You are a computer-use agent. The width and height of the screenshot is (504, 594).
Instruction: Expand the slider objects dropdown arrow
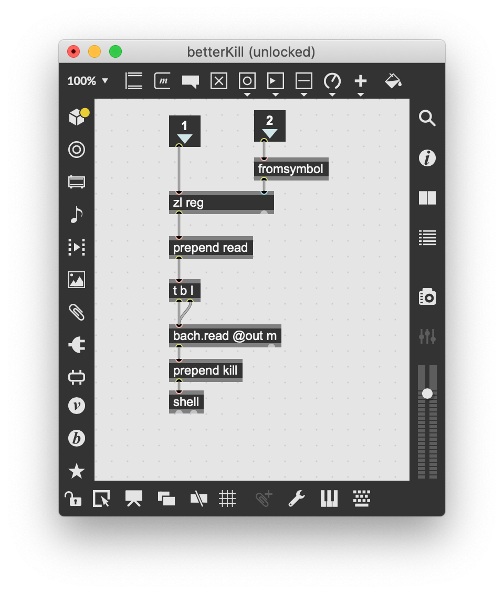[304, 94]
